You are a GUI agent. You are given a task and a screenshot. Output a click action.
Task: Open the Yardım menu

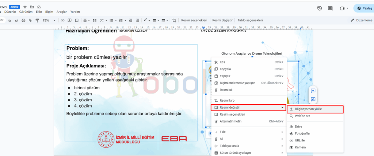[75, 12]
